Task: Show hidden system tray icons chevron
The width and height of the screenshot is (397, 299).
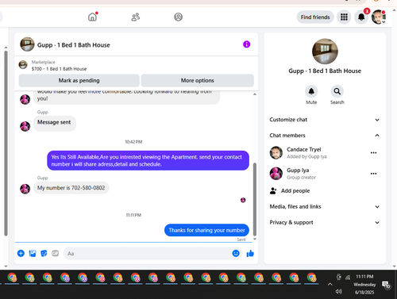Action: point(330,285)
